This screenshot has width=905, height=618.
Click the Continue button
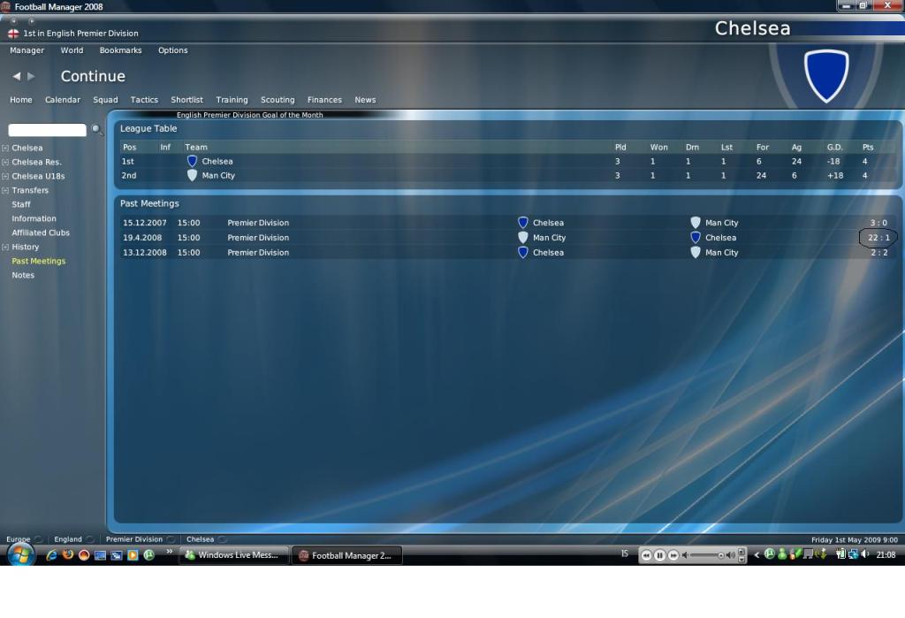[x=93, y=76]
